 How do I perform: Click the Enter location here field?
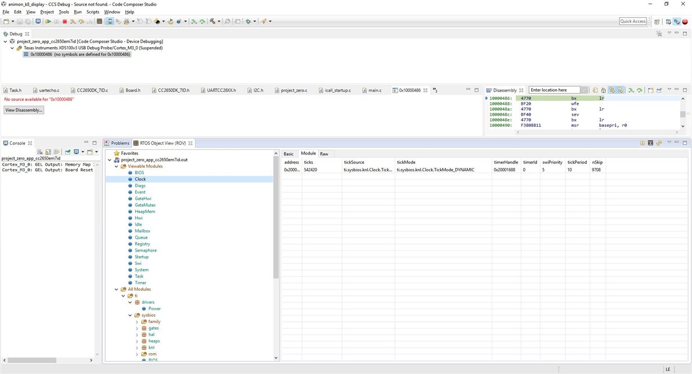pos(555,90)
